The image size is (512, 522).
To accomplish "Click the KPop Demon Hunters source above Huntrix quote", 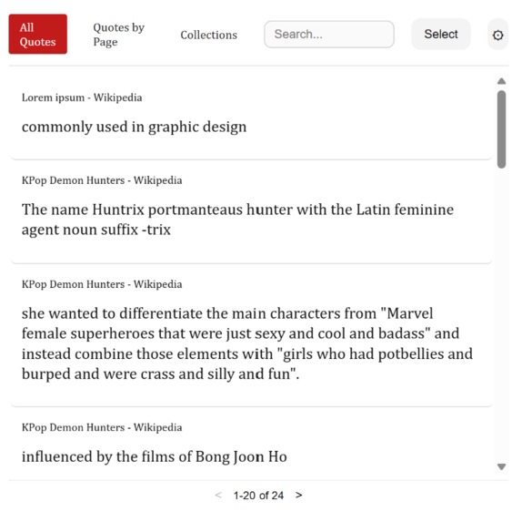I will tap(102, 180).
